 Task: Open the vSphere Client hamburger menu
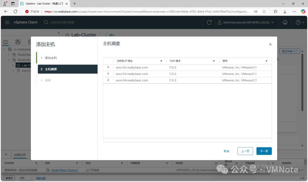click(x=7, y=22)
